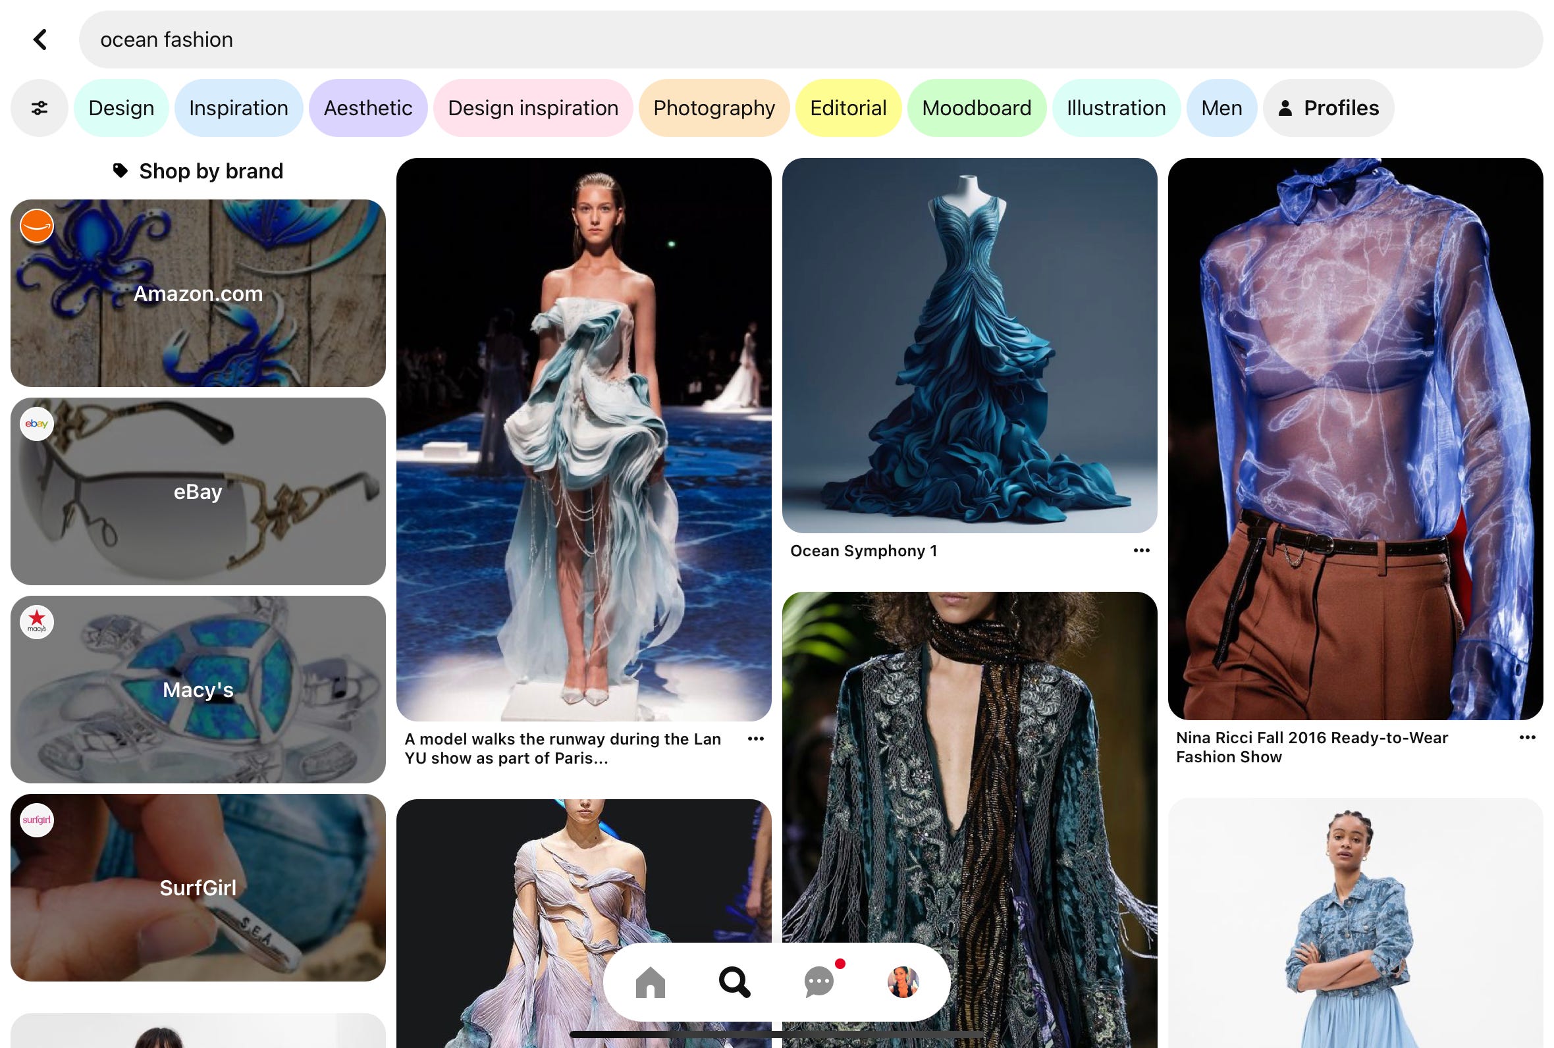1554x1048 pixels.
Task: Open messages chat bubble icon
Action: pos(819,982)
